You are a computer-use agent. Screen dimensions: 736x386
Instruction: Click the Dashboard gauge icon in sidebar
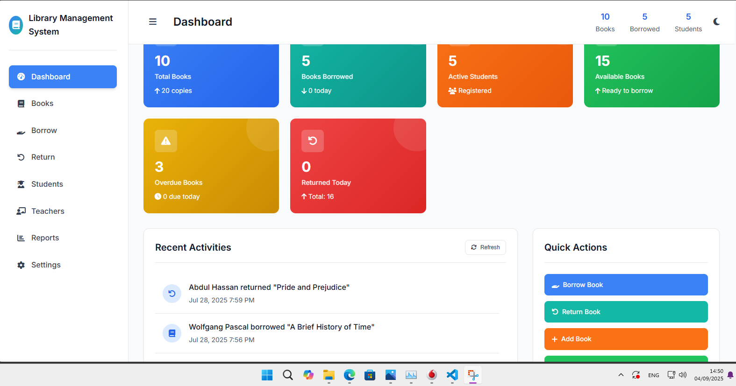click(21, 77)
